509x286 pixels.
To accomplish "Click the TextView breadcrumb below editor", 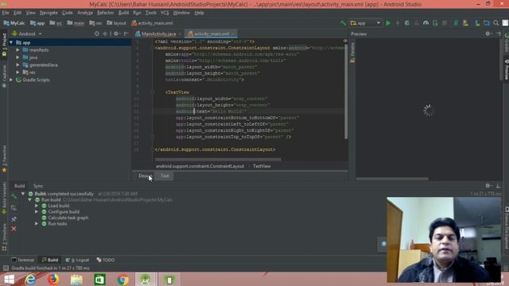I will point(262,166).
